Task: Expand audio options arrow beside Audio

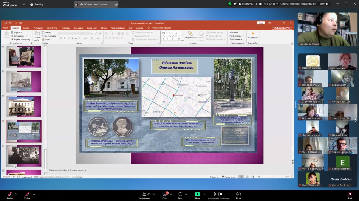Action: 17,194
